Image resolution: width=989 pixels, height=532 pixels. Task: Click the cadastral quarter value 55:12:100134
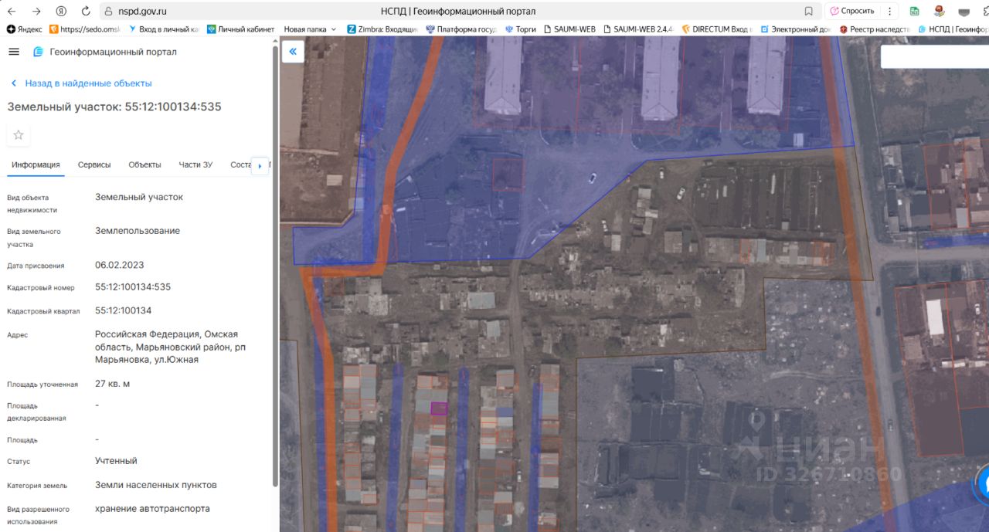click(x=124, y=311)
